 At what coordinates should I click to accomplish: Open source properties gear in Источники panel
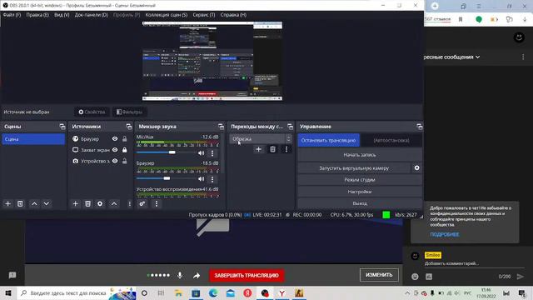point(100,203)
